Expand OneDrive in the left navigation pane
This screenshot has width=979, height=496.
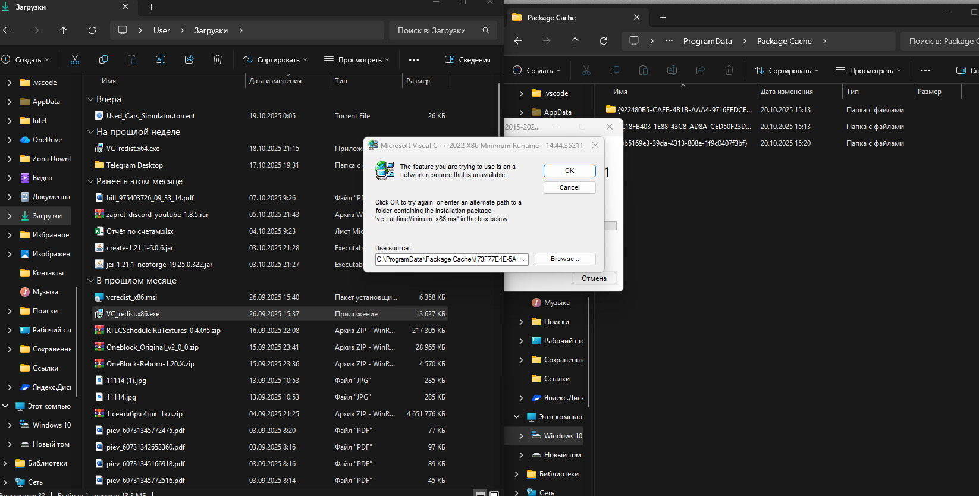tap(10, 140)
